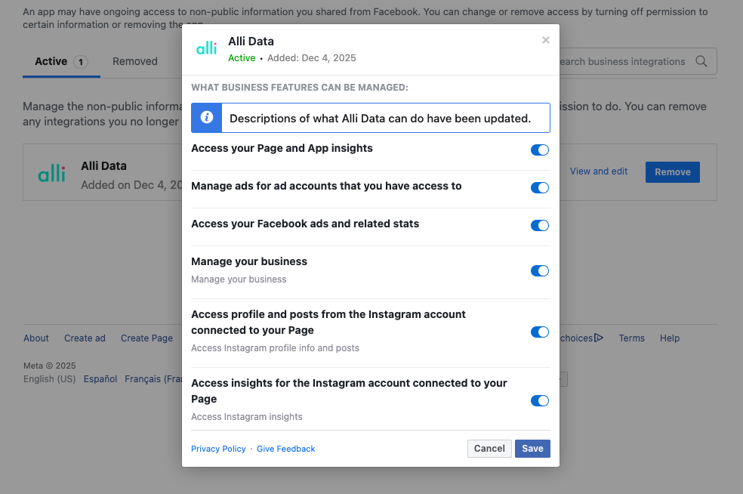This screenshot has height=494, width=743.
Task: Click the Alli logo in dialog header
Action: 206,48
